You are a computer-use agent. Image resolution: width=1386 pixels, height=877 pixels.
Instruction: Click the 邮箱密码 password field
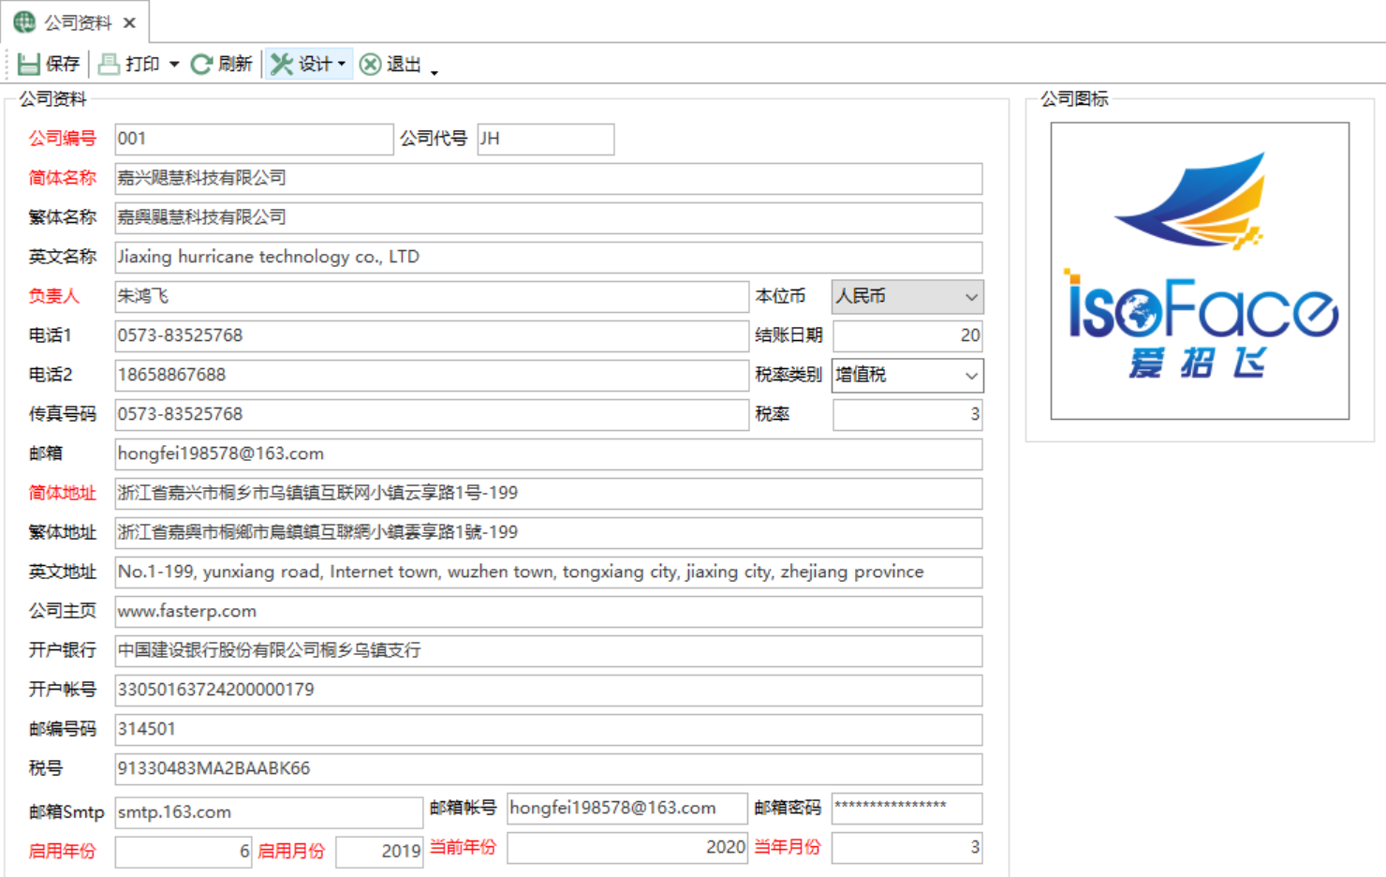907,809
